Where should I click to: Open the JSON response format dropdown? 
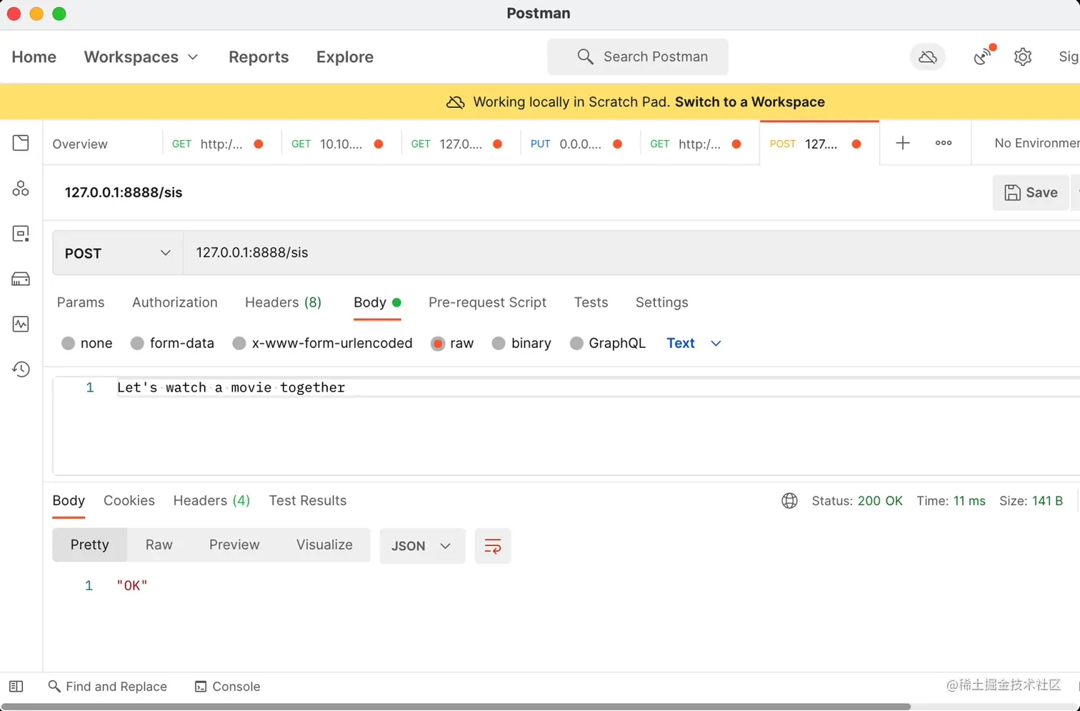pyautogui.click(x=422, y=547)
